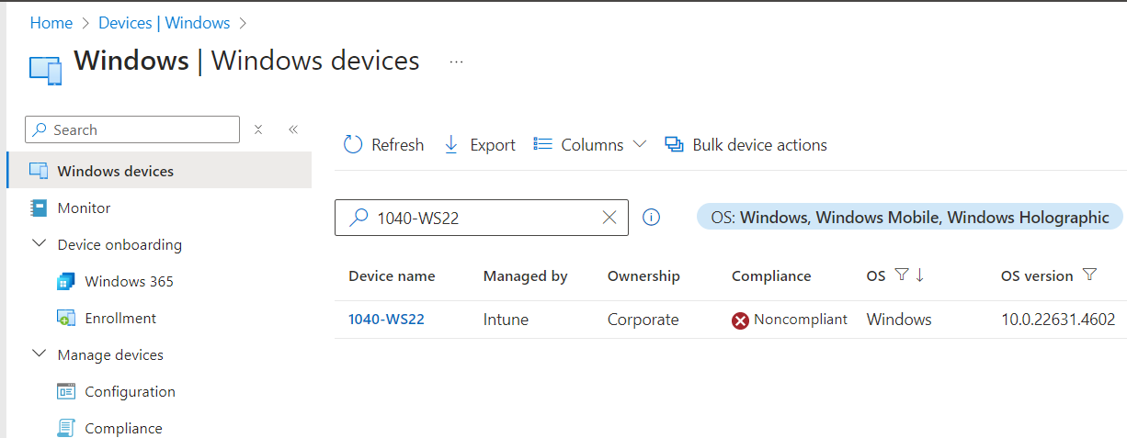The image size is (1127, 438).
Task: Go to Home breadcrumb link
Action: click(x=51, y=23)
